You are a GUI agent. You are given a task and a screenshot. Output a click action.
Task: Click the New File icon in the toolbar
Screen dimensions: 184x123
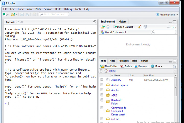point(5,14)
